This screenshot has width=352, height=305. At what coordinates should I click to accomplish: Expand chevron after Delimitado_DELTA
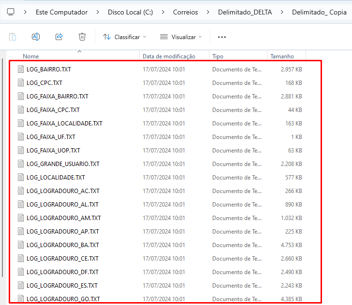282,12
